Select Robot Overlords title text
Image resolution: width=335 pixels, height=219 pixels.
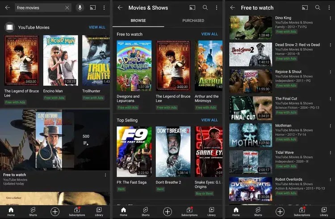pos(289,179)
